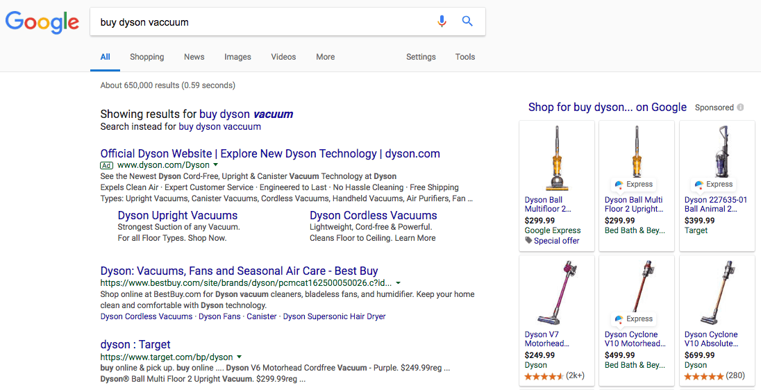
Task: Switch to the Shopping tab
Action: coord(147,57)
